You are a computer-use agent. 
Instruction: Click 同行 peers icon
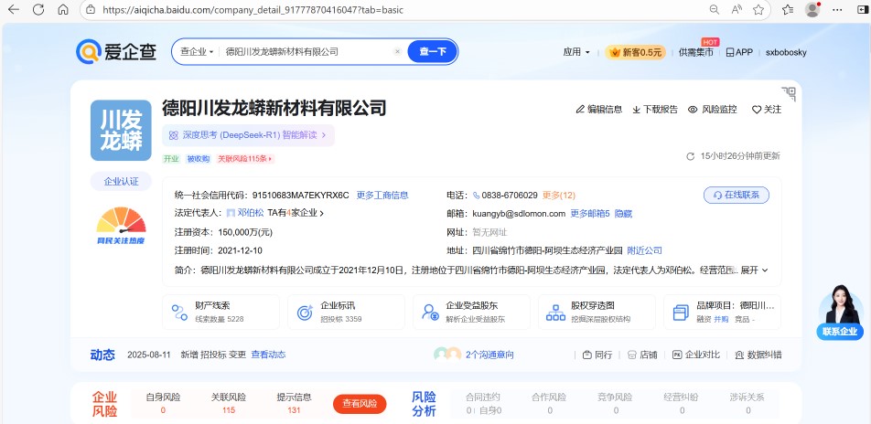pyautogui.click(x=597, y=355)
